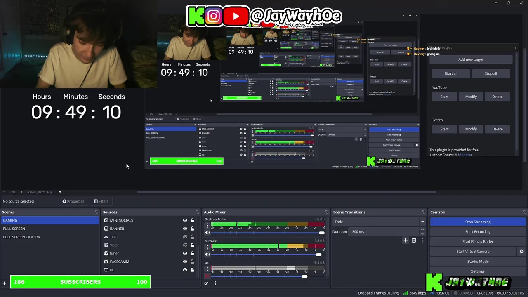Click the timer browser source icon

pyautogui.click(x=106, y=253)
